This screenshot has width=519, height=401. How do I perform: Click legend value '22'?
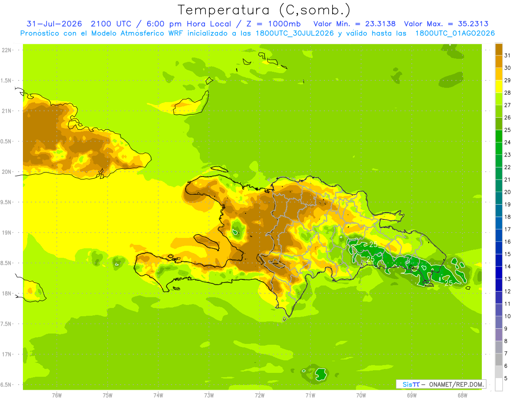(x=508, y=167)
